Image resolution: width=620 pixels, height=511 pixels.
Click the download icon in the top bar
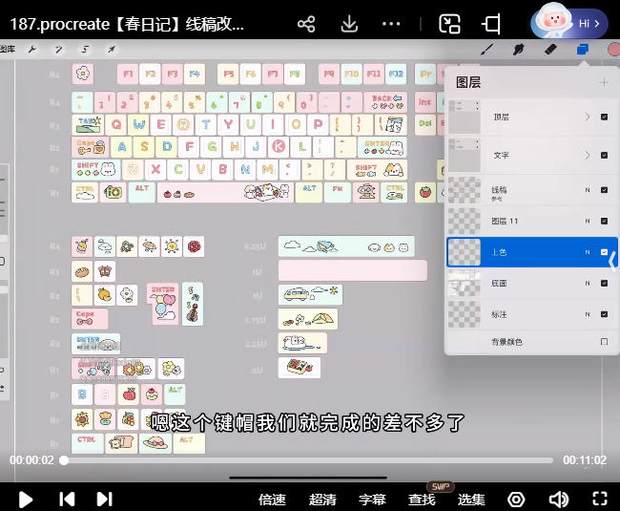349,24
